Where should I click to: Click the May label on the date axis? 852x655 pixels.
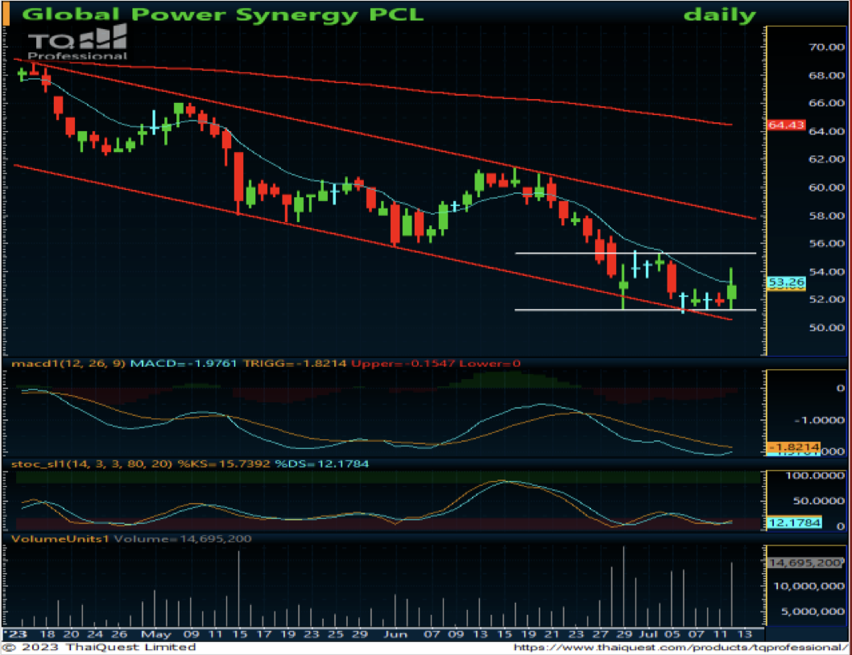click(x=156, y=634)
